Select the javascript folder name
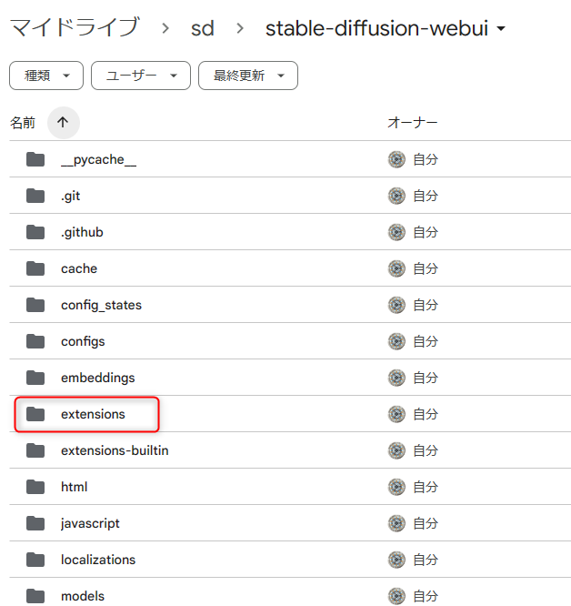Image resolution: width=571 pixels, height=606 pixels. [x=90, y=523]
